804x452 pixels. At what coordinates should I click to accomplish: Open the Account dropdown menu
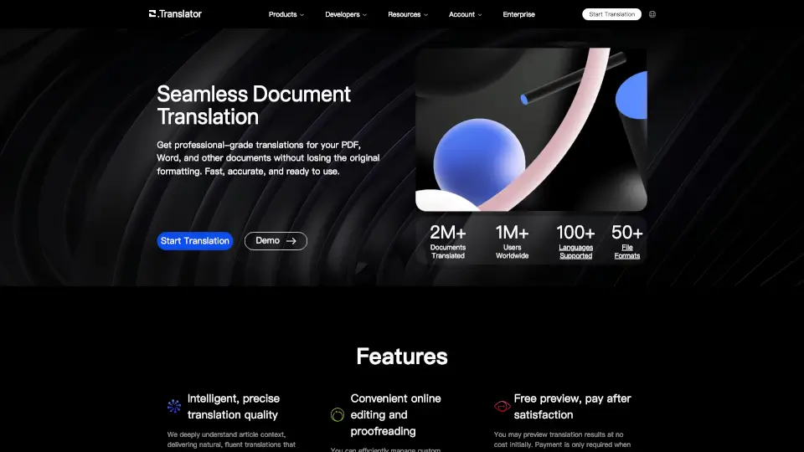tap(465, 14)
